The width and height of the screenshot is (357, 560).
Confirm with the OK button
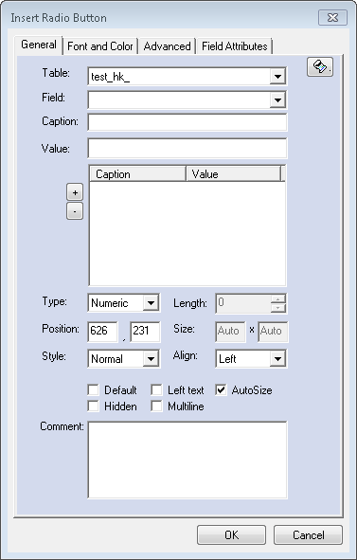click(x=231, y=534)
